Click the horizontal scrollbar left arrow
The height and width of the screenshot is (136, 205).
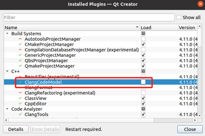coord(6,120)
